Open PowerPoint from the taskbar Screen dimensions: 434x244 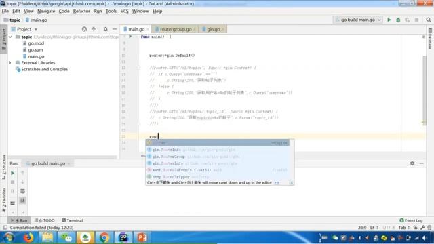[142, 238]
